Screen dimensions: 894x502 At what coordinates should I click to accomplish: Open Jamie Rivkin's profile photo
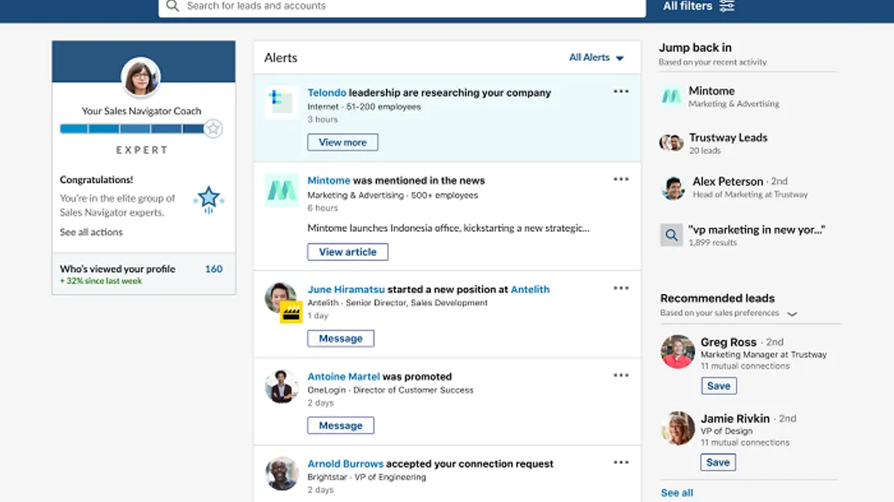(x=677, y=428)
